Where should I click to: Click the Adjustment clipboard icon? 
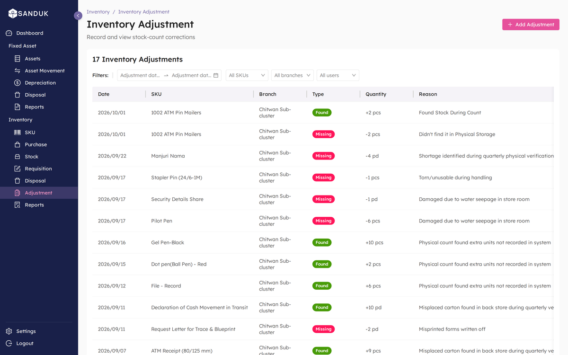click(x=18, y=193)
